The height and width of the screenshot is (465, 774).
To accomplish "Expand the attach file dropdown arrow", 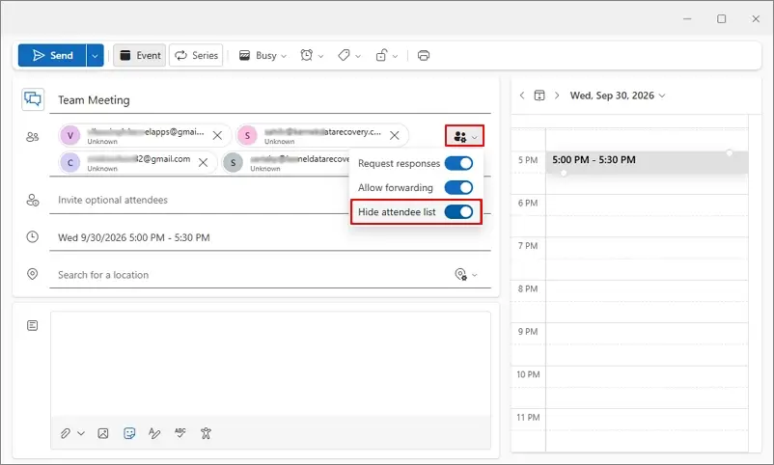I will click(81, 433).
